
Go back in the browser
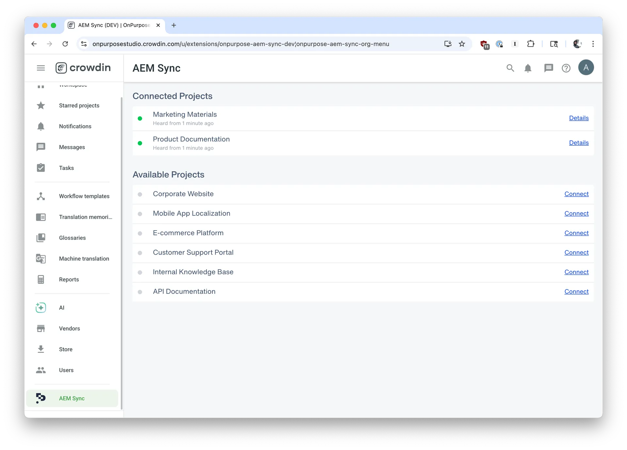click(34, 44)
